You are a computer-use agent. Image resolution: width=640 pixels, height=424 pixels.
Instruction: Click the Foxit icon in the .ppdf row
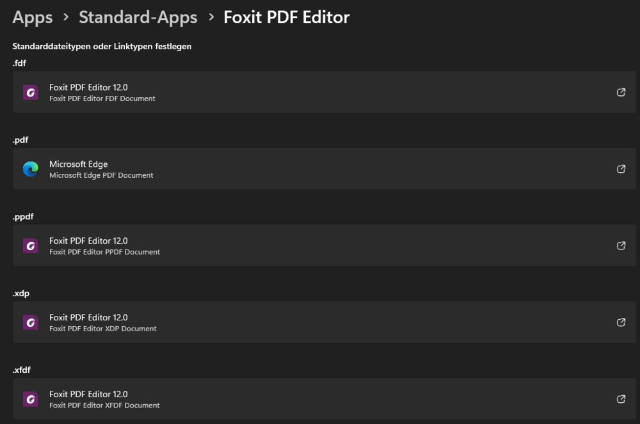31,246
